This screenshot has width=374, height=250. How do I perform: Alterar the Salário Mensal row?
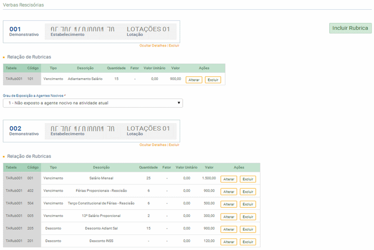pyautogui.click(x=229, y=179)
